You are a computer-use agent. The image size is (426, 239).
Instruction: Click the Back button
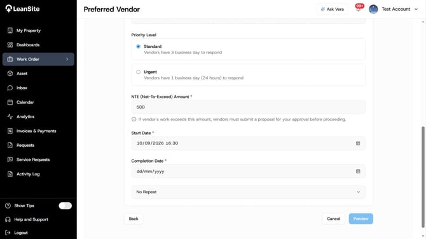(134, 219)
